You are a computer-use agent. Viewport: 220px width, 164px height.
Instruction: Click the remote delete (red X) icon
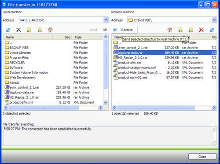[201, 30]
